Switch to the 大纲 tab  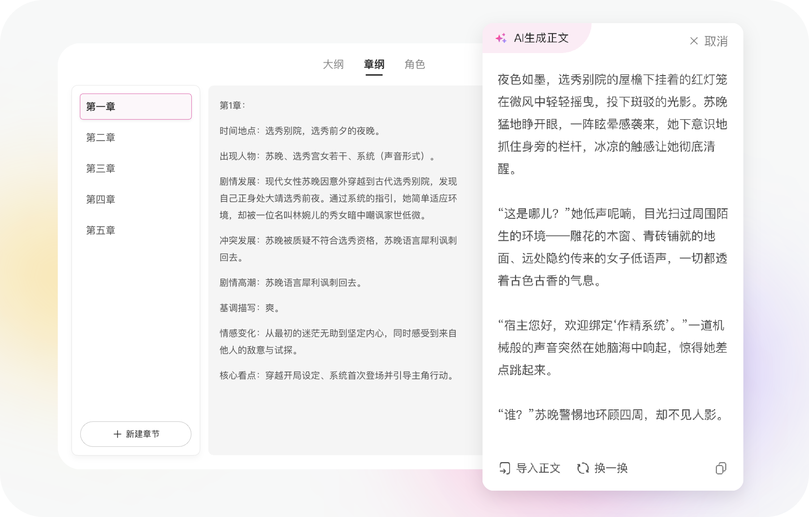coord(333,64)
